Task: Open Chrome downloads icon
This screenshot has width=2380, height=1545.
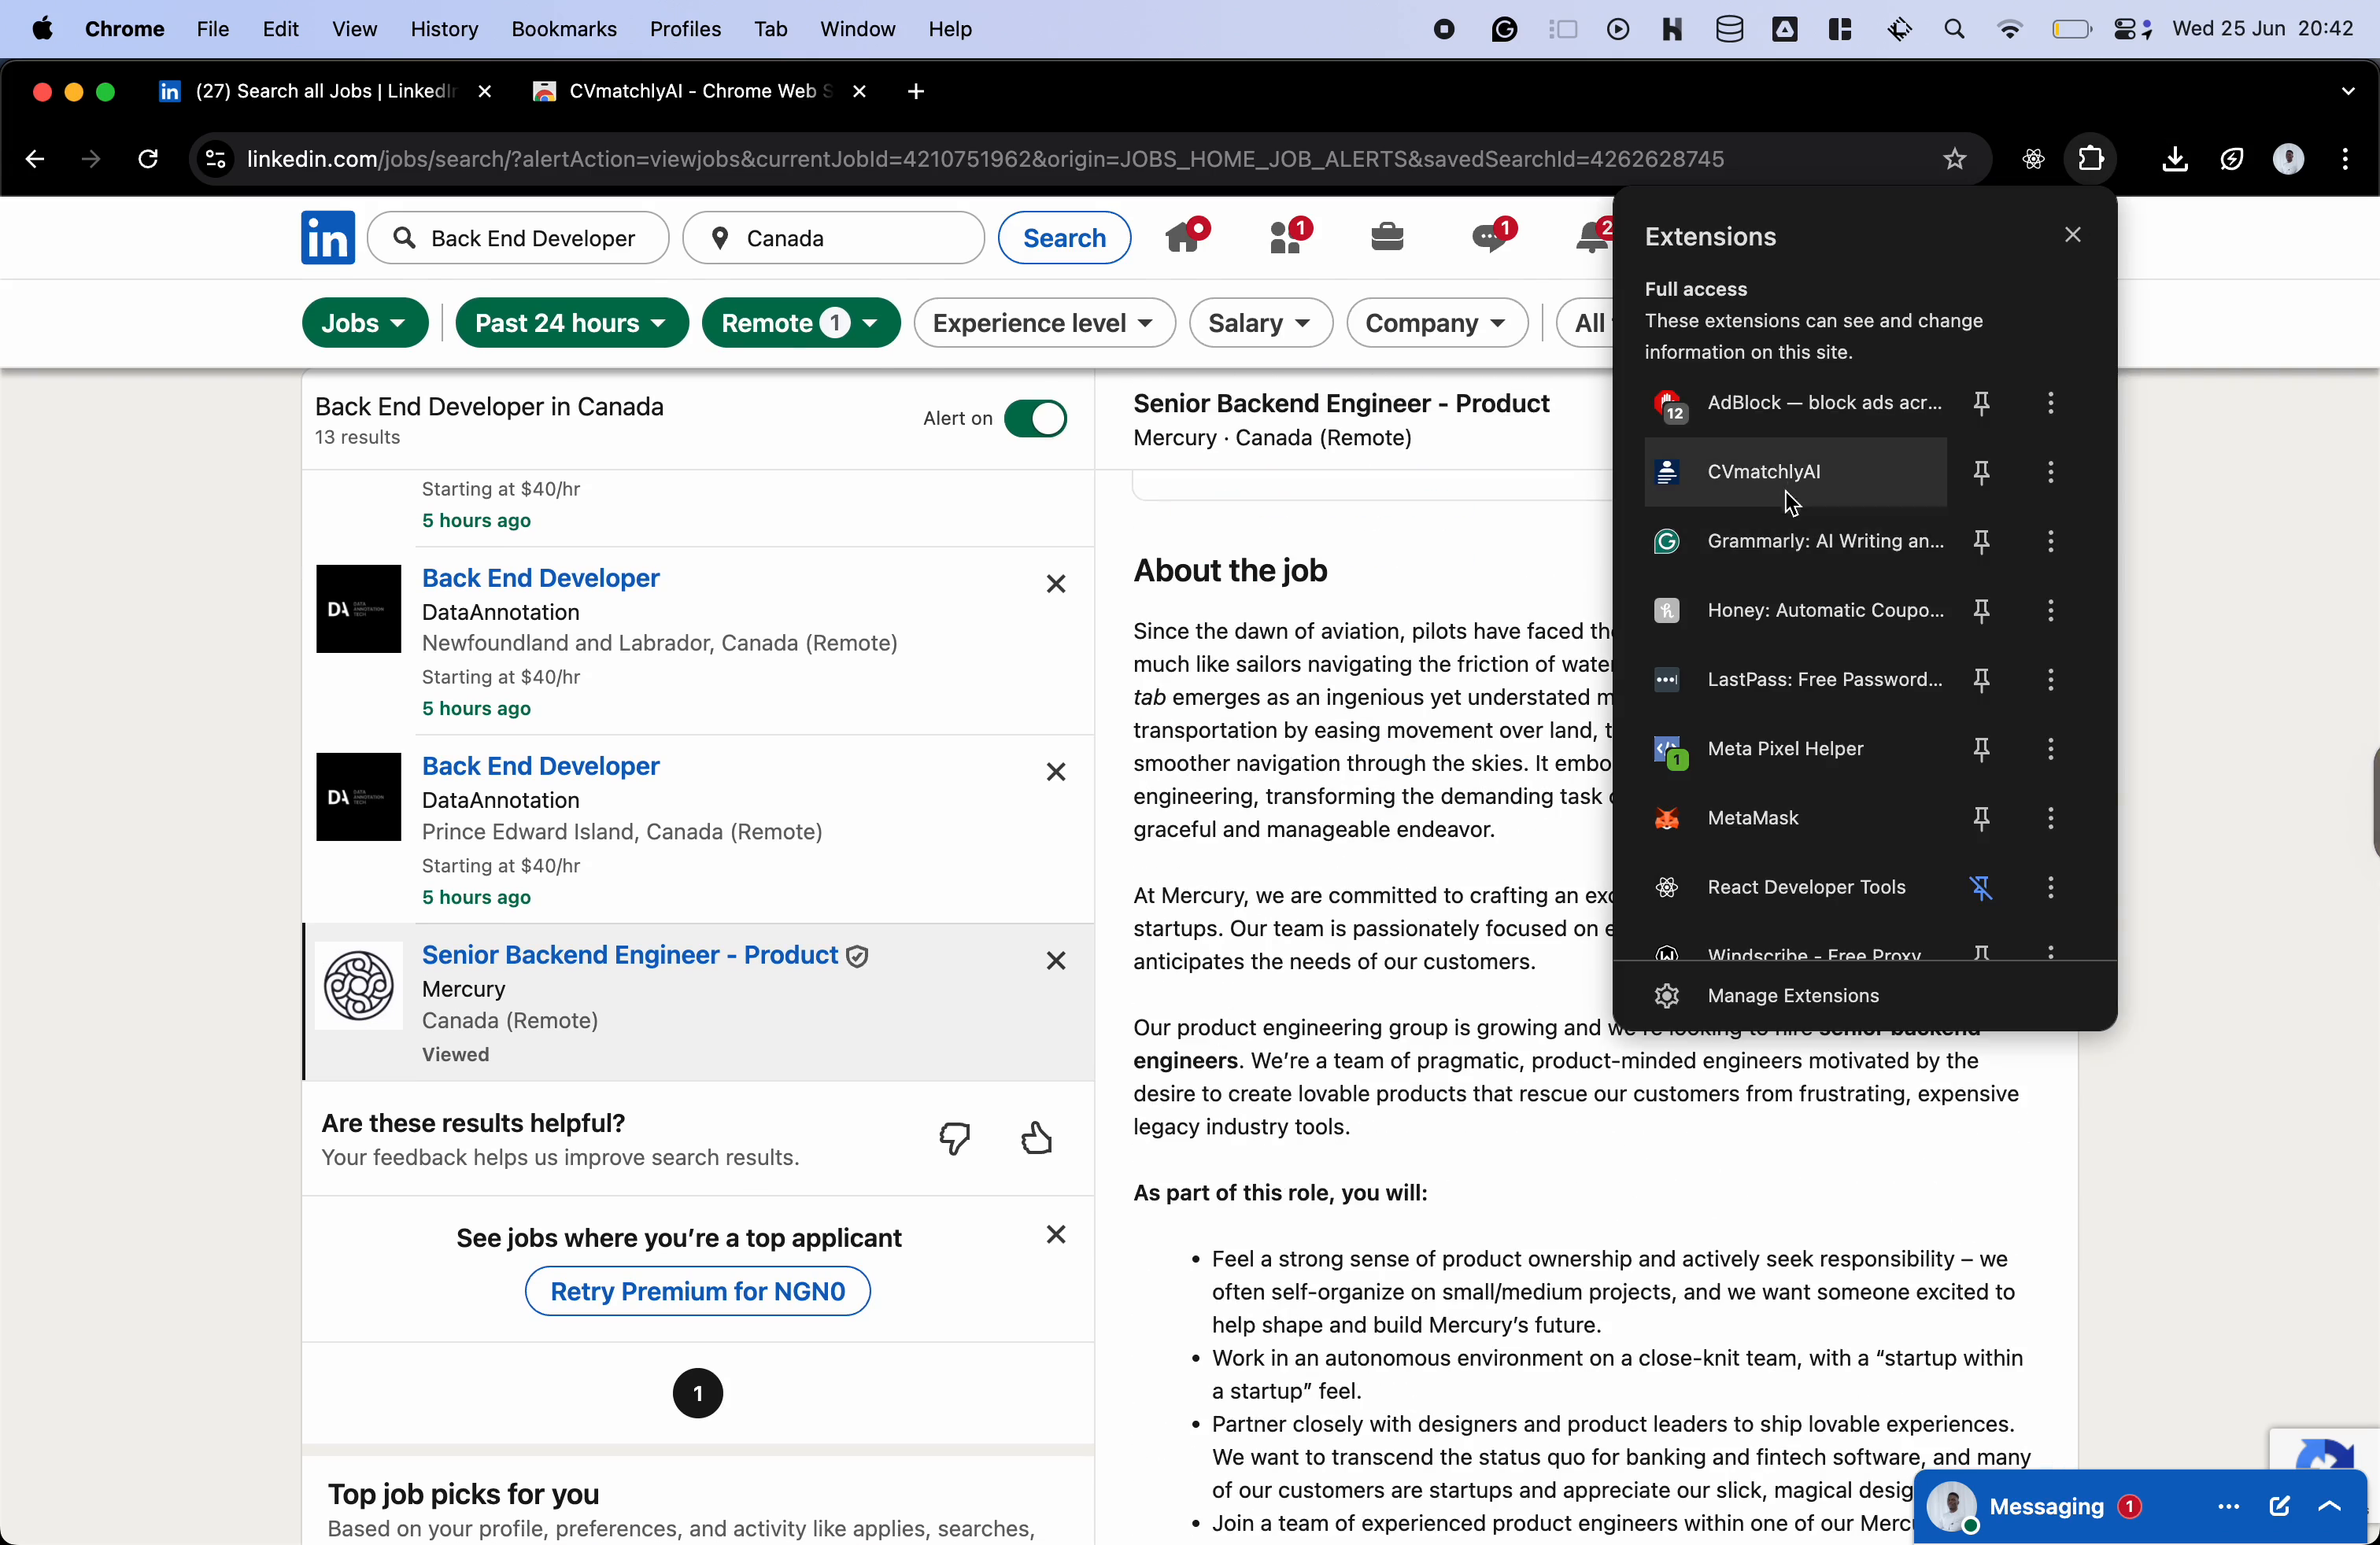Action: (2174, 159)
